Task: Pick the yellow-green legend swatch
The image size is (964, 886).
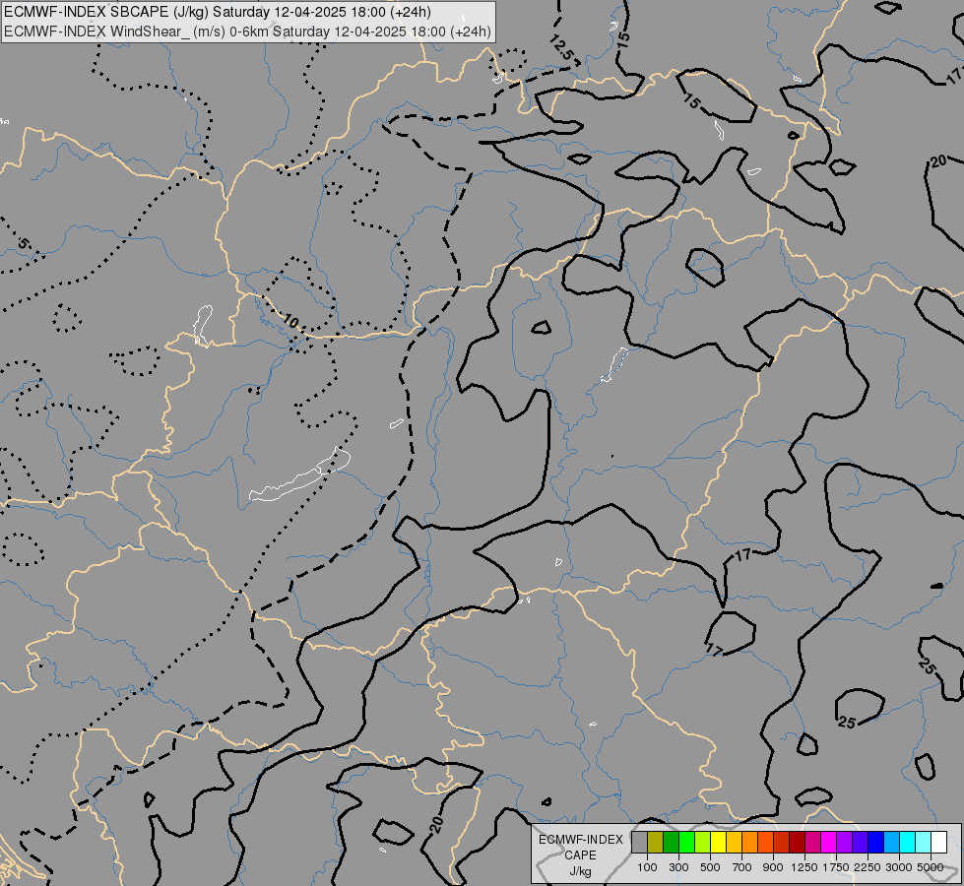Action: (703, 843)
